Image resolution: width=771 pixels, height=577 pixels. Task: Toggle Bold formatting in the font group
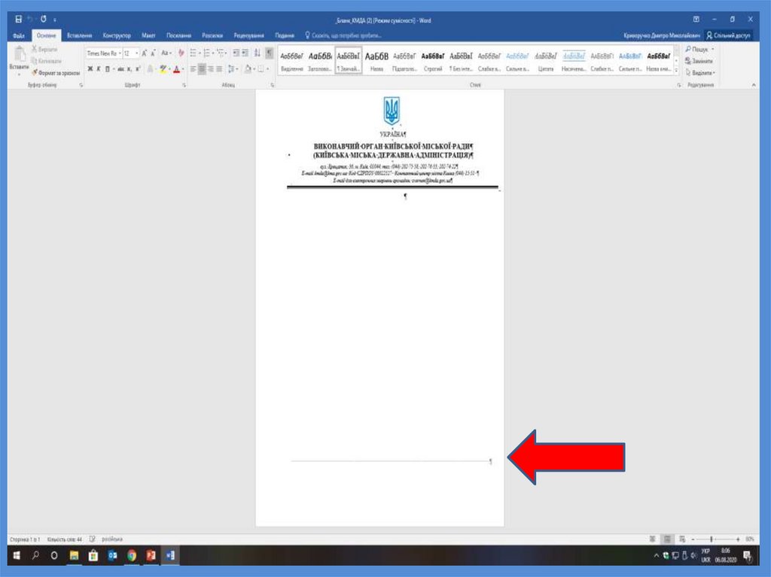(89, 69)
